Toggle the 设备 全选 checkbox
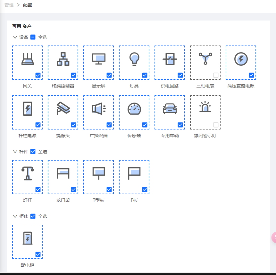The image size is (276, 275). pyautogui.click(x=33, y=37)
